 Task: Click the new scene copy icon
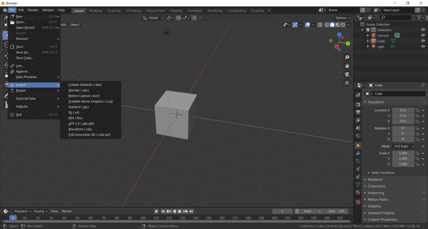coord(363,10)
